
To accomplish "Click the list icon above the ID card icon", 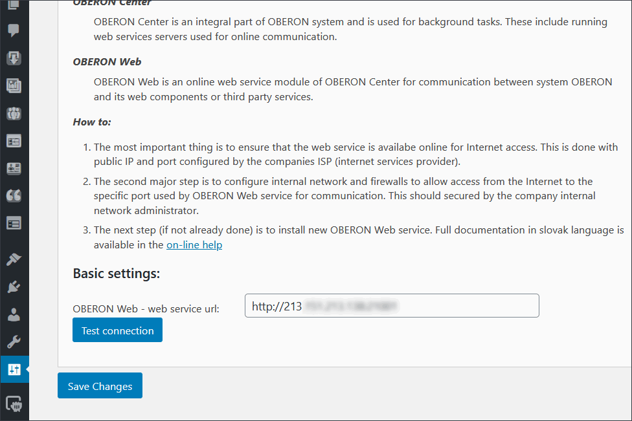I will (x=14, y=140).
